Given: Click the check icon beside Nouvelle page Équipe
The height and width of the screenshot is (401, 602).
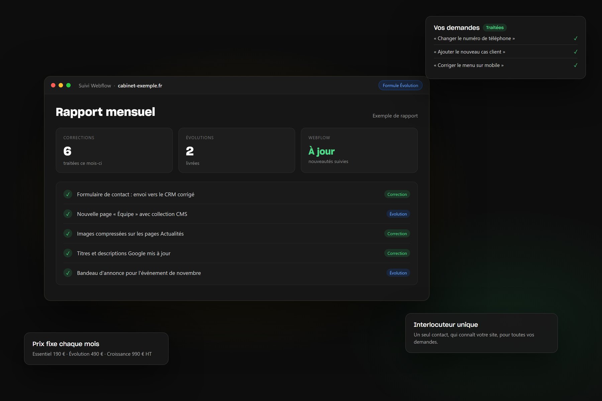Looking at the screenshot, I should pos(68,214).
